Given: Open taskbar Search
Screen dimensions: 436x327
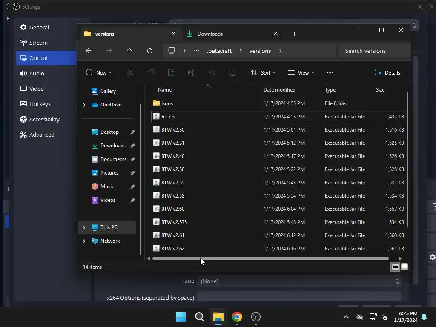Looking at the screenshot, I should (200, 317).
